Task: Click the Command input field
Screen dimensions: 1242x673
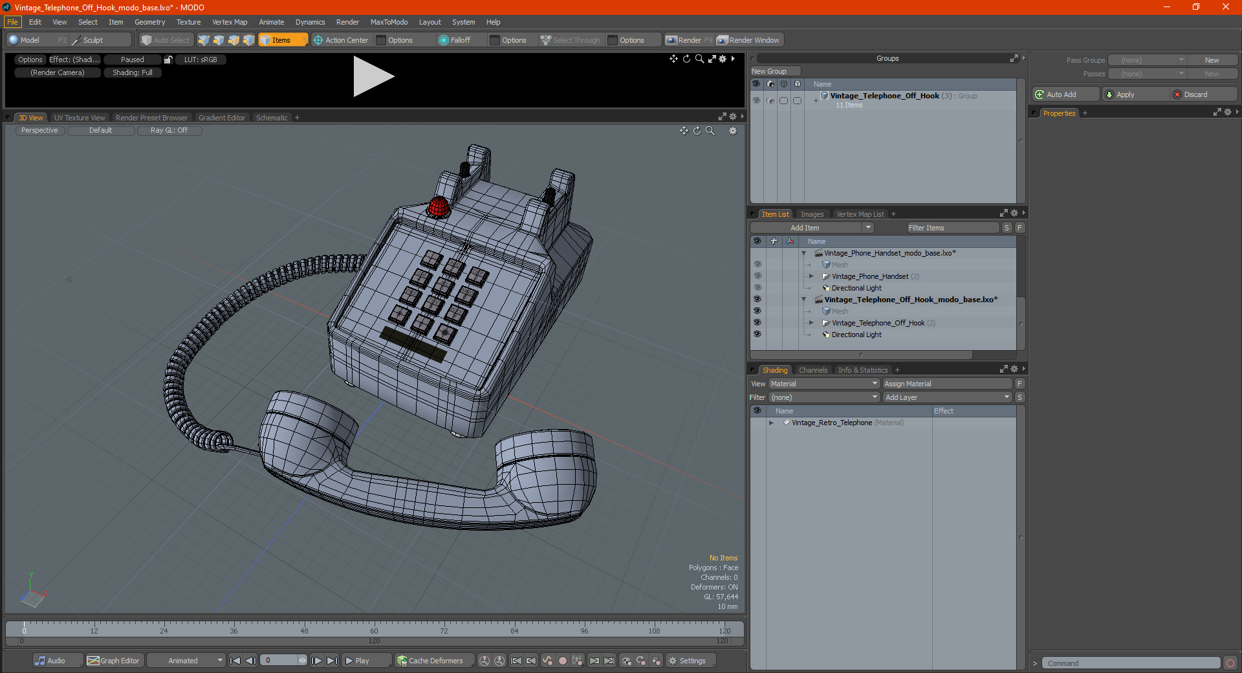Action: [x=1130, y=663]
